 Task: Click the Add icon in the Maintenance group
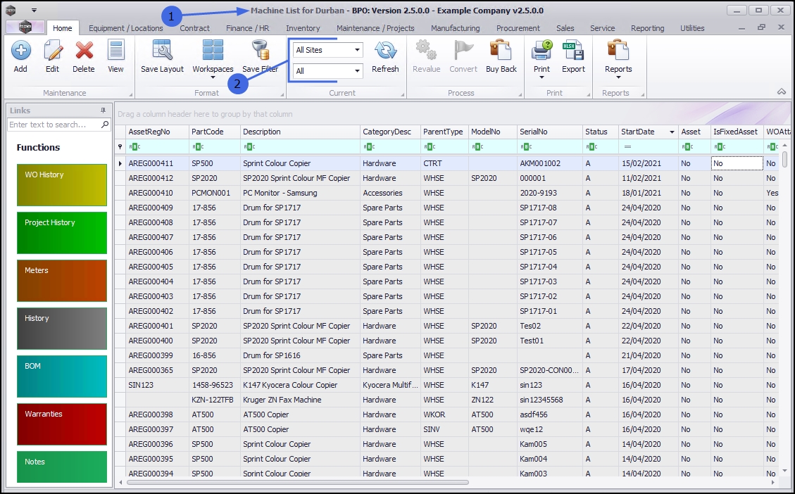(20, 51)
